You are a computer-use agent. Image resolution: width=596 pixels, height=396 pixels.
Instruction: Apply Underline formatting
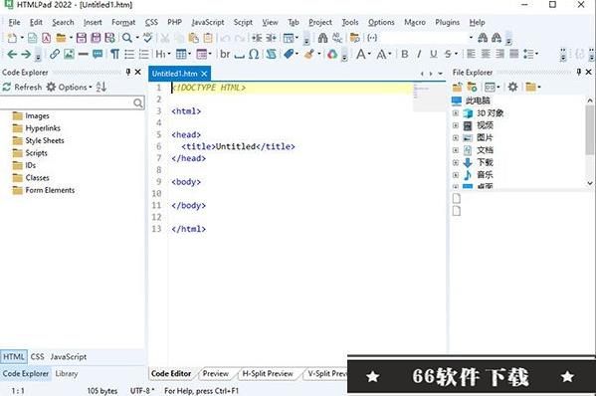point(433,55)
